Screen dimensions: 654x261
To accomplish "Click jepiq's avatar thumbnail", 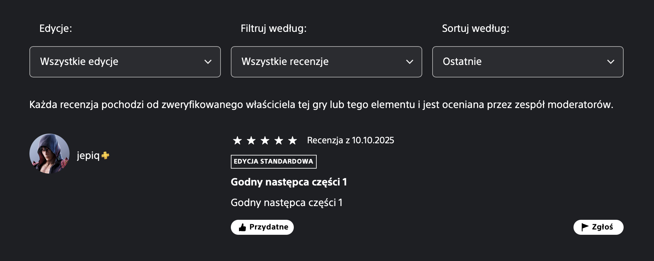I will tap(49, 153).
